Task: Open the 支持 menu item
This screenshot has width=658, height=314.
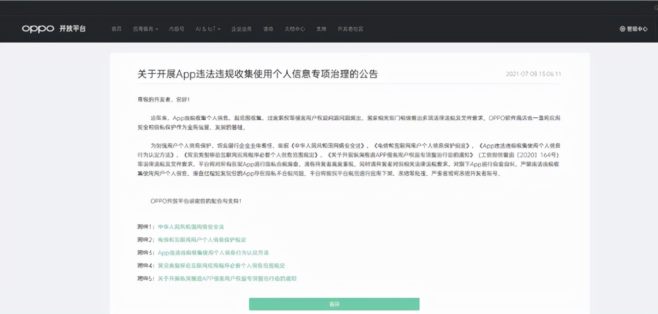Action: click(x=321, y=29)
